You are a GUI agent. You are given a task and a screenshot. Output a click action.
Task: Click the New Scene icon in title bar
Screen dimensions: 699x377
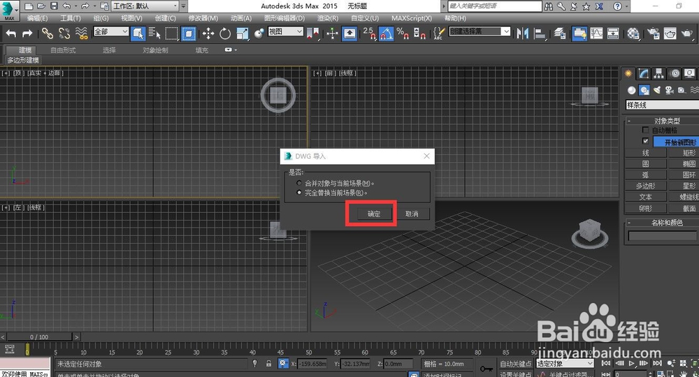point(29,6)
